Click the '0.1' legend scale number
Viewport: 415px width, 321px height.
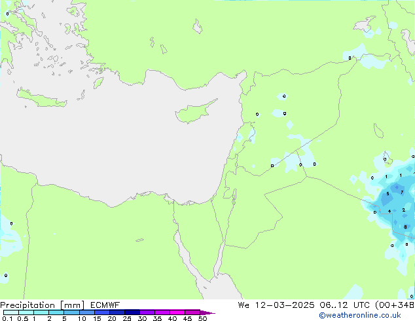pyautogui.click(x=7, y=318)
